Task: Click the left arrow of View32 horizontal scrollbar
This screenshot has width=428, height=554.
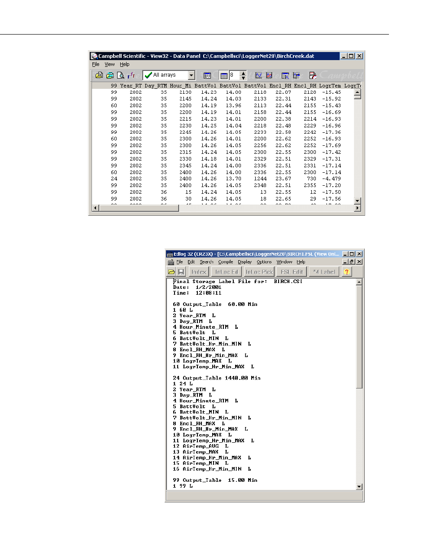Action: tap(95, 208)
